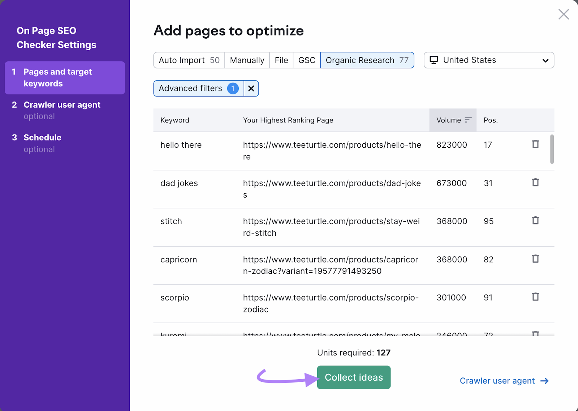Click the volume value 823000
The height and width of the screenshot is (411, 578).
pos(452,145)
